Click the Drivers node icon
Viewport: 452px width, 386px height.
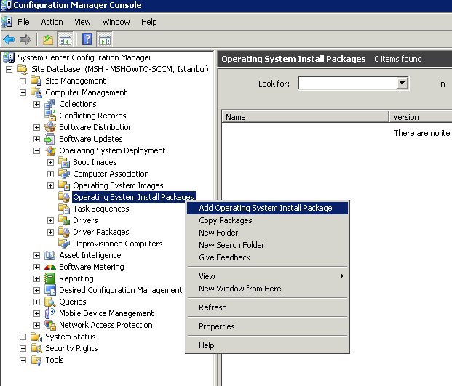[x=64, y=220]
